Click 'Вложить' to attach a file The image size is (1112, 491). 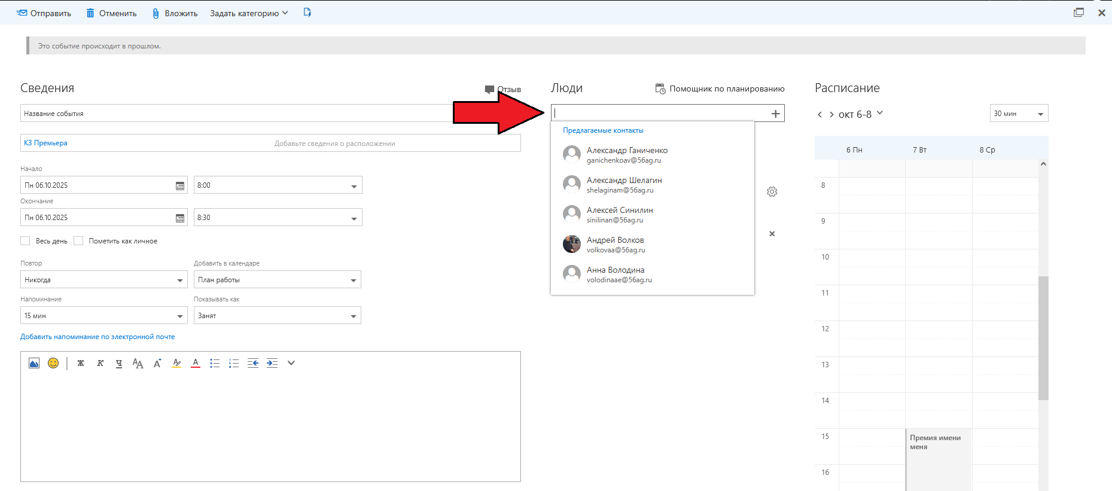[x=175, y=13]
